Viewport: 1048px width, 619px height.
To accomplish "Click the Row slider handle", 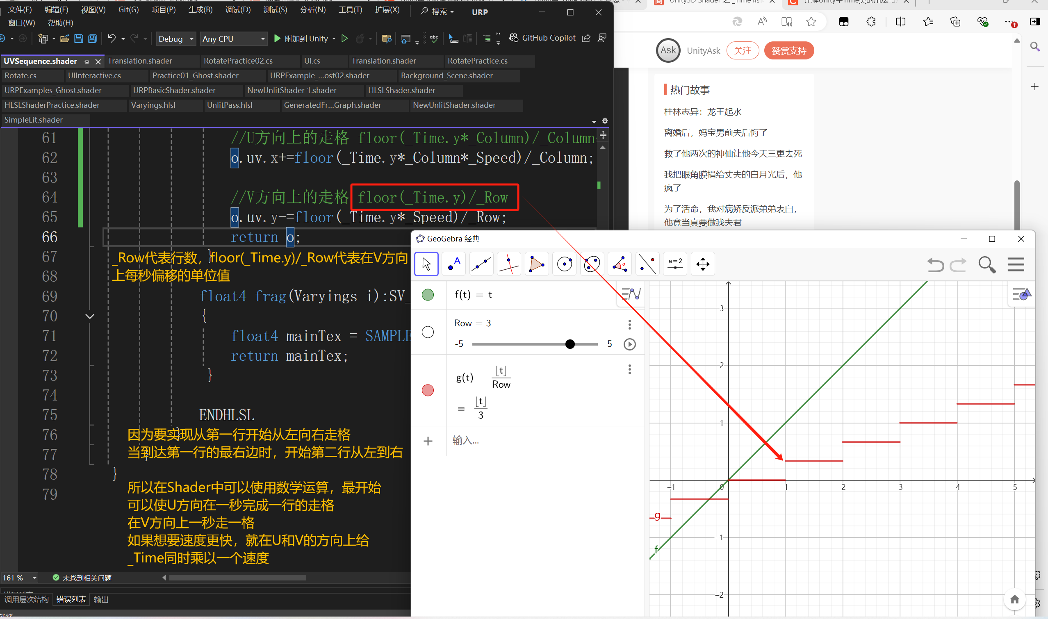I will pyautogui.click(x=570, y=344).
